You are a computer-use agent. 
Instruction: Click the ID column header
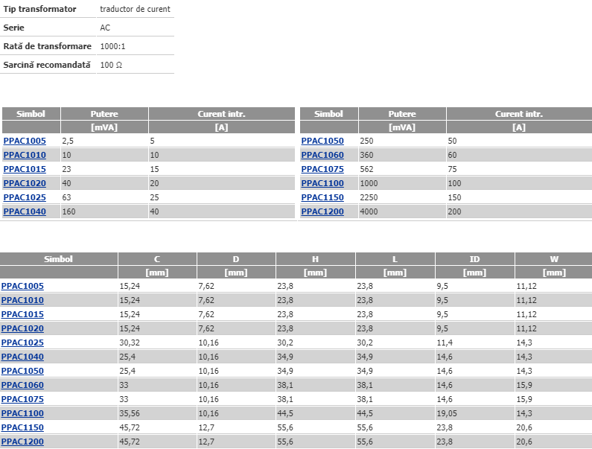pyautogui.click(x=474, y=259)
